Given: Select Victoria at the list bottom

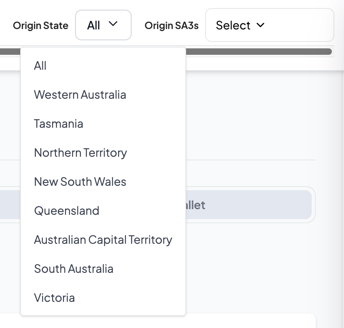Looking at the screenshot, I should (55, 298).
